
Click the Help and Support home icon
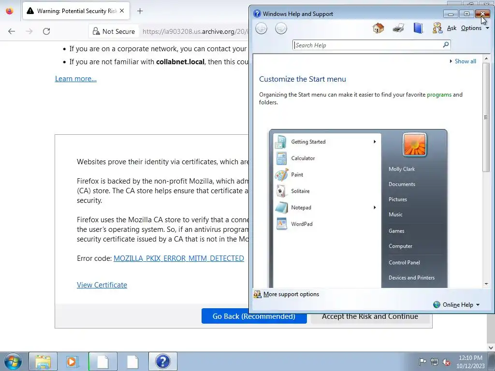click(x=378, y=28)
